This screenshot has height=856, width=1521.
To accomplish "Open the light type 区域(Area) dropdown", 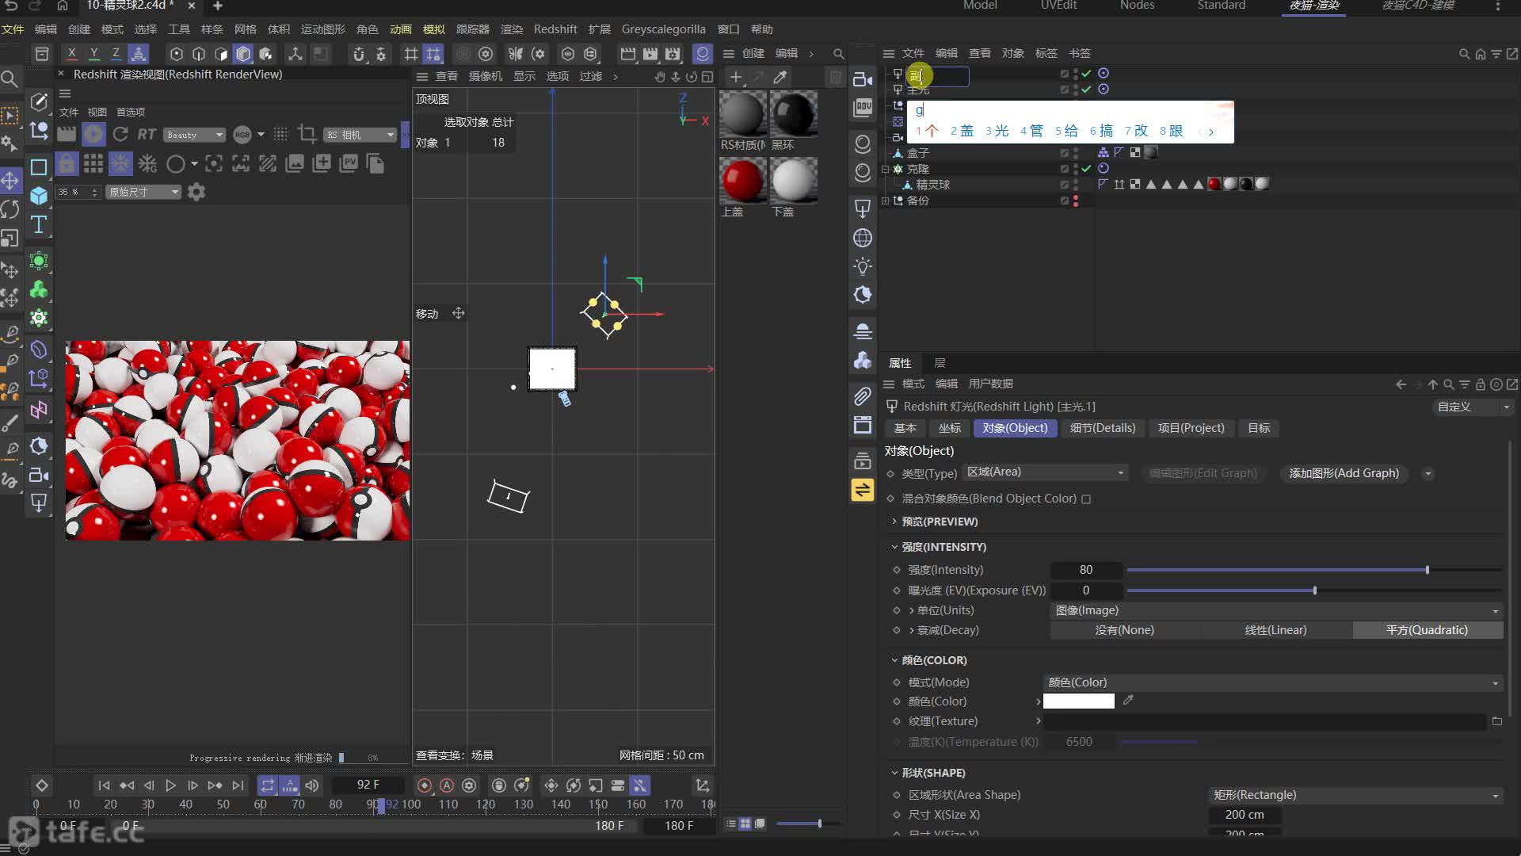I will 1045,472.
